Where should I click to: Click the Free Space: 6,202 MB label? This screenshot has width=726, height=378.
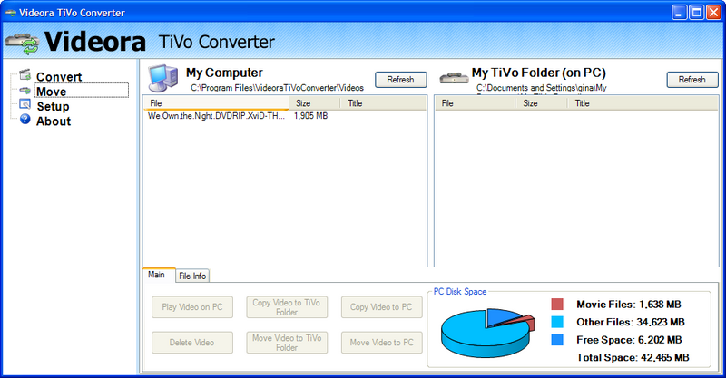pyautogui.click(x=629, y=340)
